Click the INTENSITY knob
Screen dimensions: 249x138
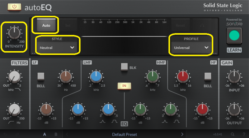point(14,33)
